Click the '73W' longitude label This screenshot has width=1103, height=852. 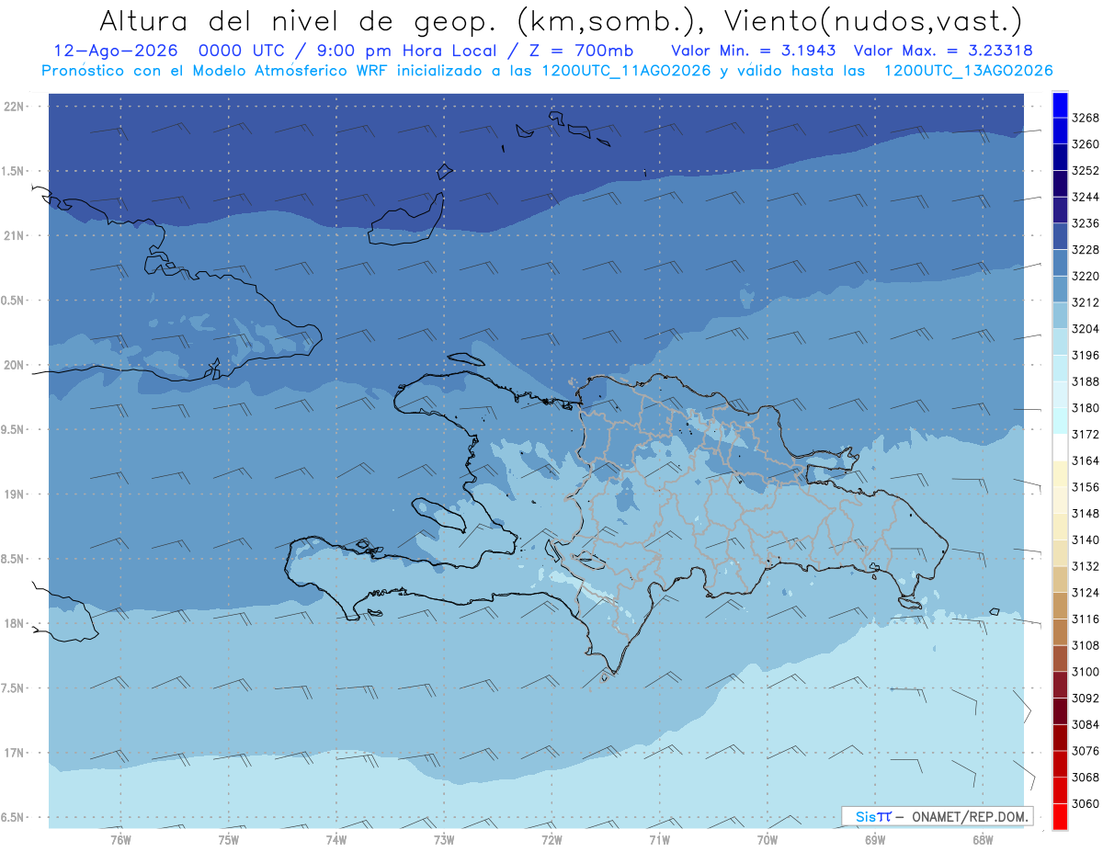pos(444,839)
